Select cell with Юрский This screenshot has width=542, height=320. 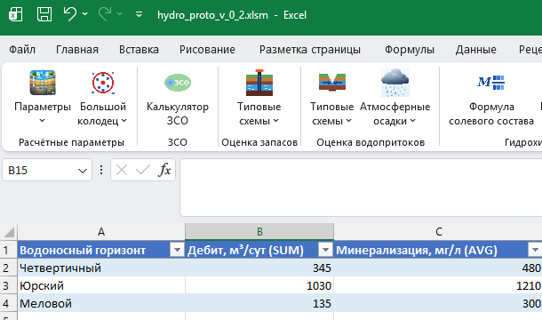pyautogui.click(x=101, y=285)
